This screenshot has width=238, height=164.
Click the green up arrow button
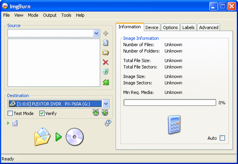[96, 113]
